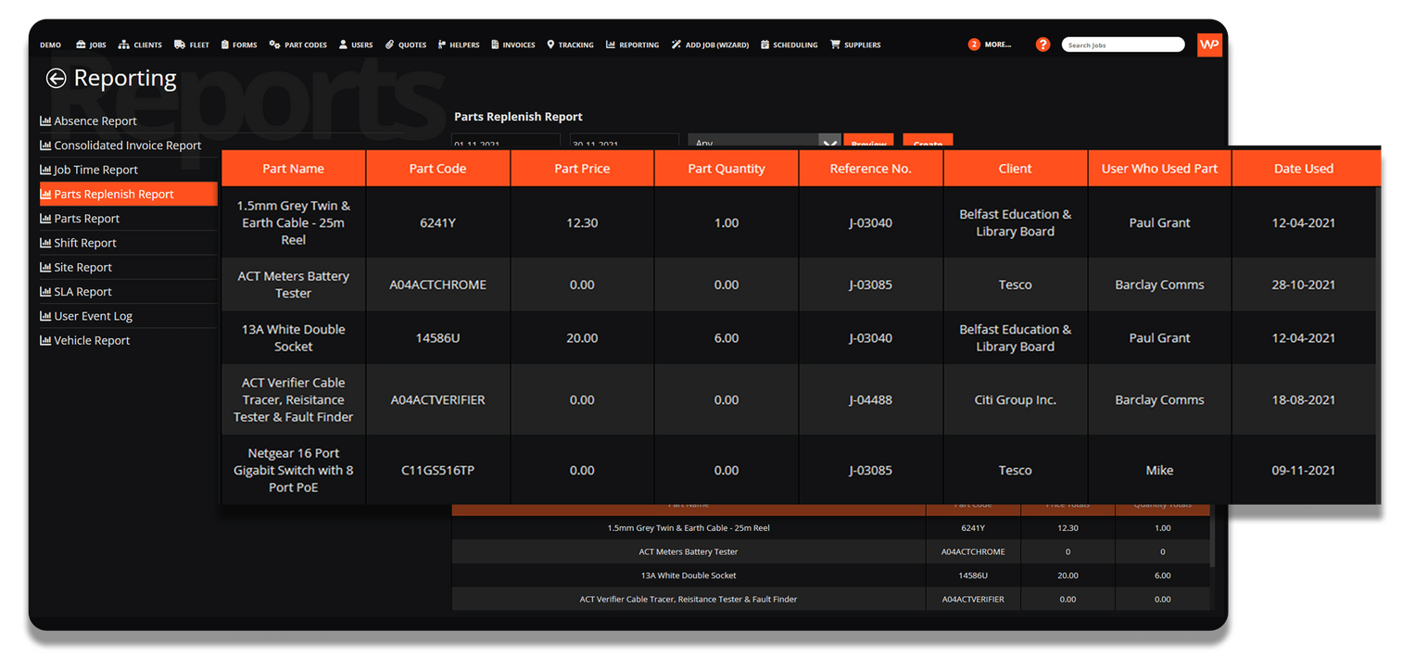Open the Tracking map pin item
The image size is (1415, 670).
pos(570,44)
